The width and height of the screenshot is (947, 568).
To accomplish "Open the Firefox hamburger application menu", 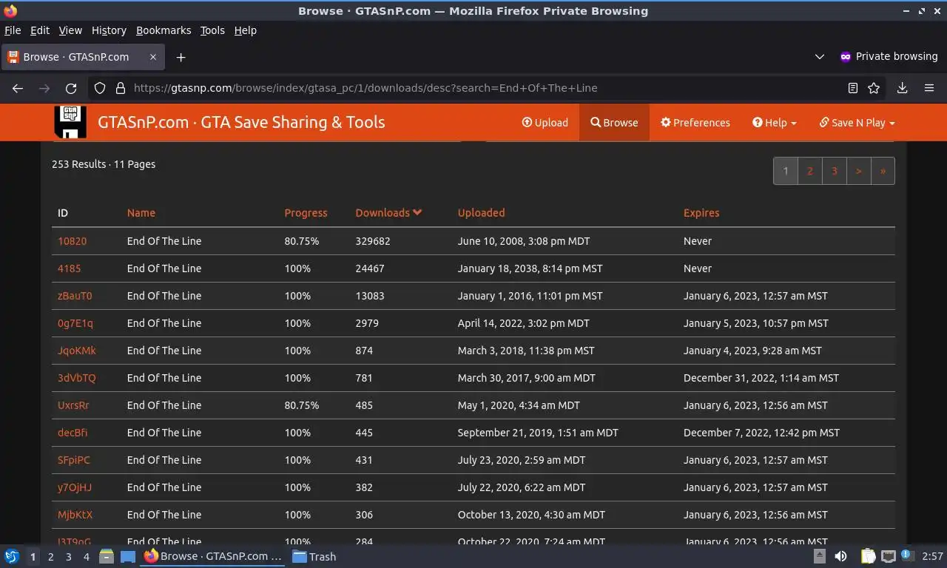I will (x=929, y=88).
